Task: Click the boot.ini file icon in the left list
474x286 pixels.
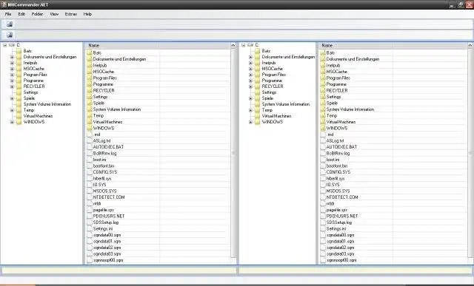Action: [90, 160]
